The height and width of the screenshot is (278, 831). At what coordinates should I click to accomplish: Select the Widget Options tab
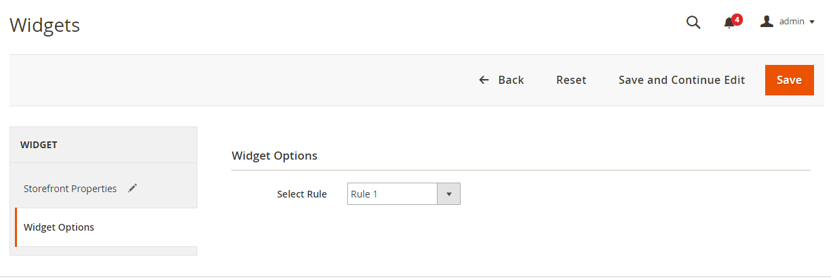[59, 227]
